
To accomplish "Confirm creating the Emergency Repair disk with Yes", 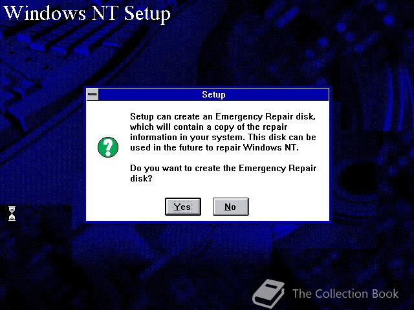I will 183,207.
